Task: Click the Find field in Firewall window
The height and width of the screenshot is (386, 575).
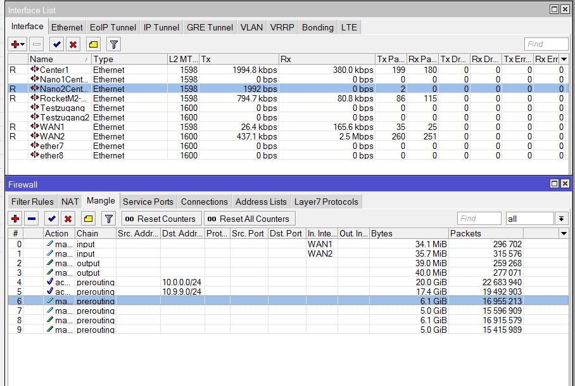Action: point(479,218)
